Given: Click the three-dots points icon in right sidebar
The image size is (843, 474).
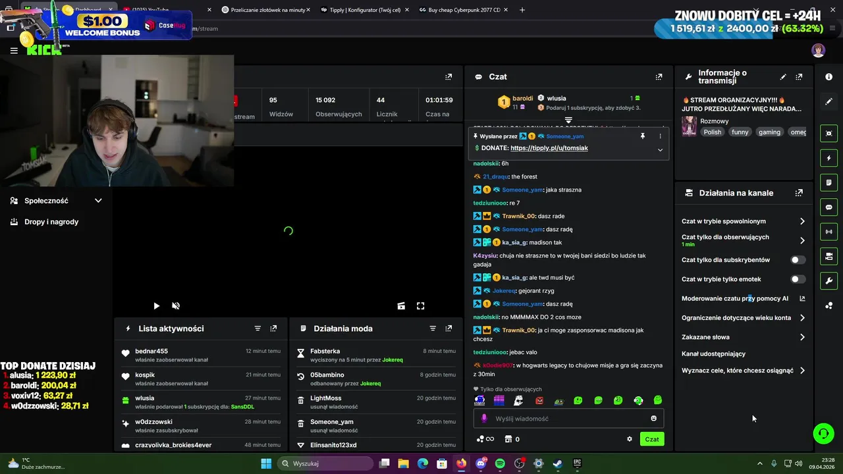Looking at the screenshot, I should point(829,305).
